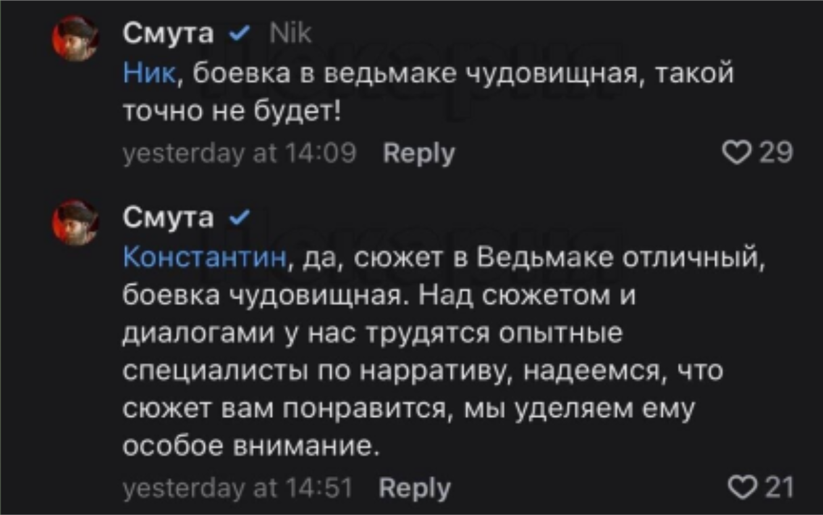Open the Смута profile name above Ник reply
The width and height of the screenshot is (823, 515).
[x=168, y=34]
